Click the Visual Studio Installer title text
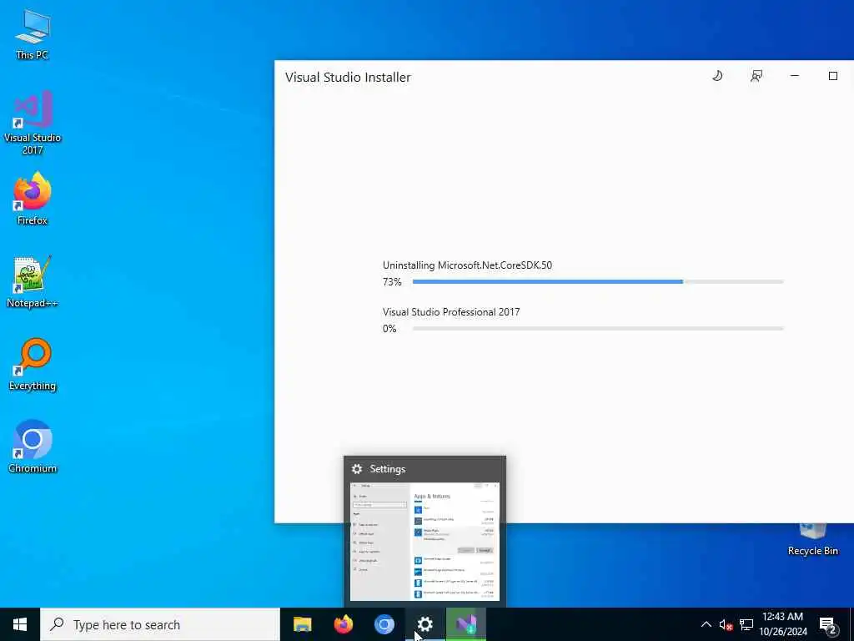This screenshot has height=641, width=854. pyautogui.click(x=348, y=78)
